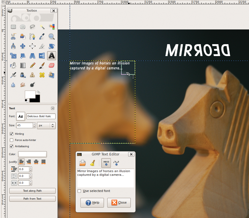Turn off the Antialiasing checkbox
249x218 pixels.
pyautogui.click(x=12, y=146)
